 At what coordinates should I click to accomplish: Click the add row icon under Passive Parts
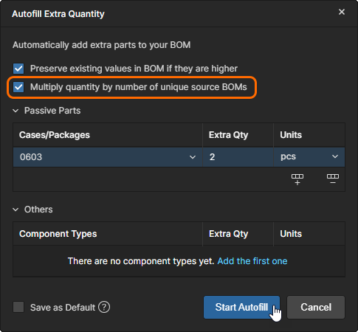tap(297, 179)
